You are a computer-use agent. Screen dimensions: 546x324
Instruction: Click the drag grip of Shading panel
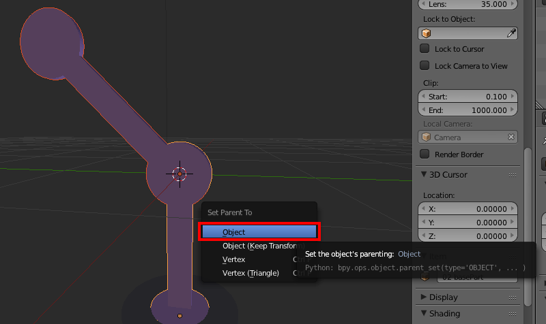click(x=513, y=314)
